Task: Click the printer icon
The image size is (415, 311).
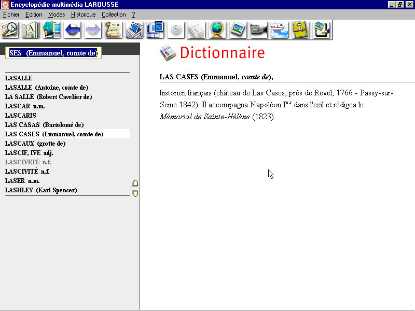Action: (134, 30)
